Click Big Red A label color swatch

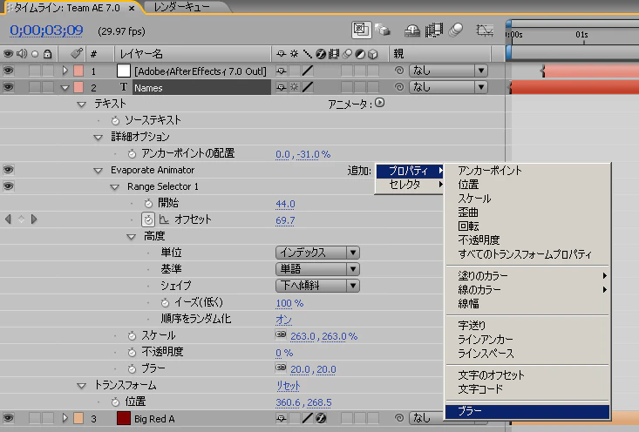coord(78,418)
